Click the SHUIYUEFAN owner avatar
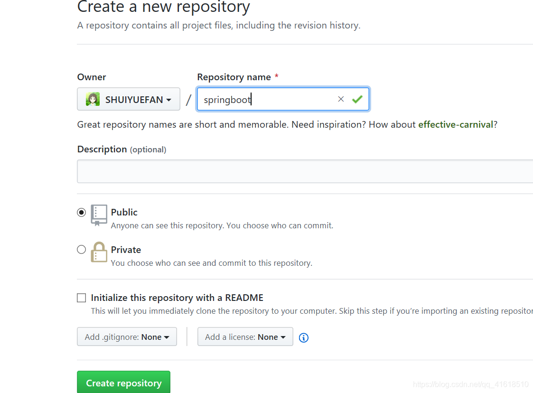 click(x=93, y=99)
